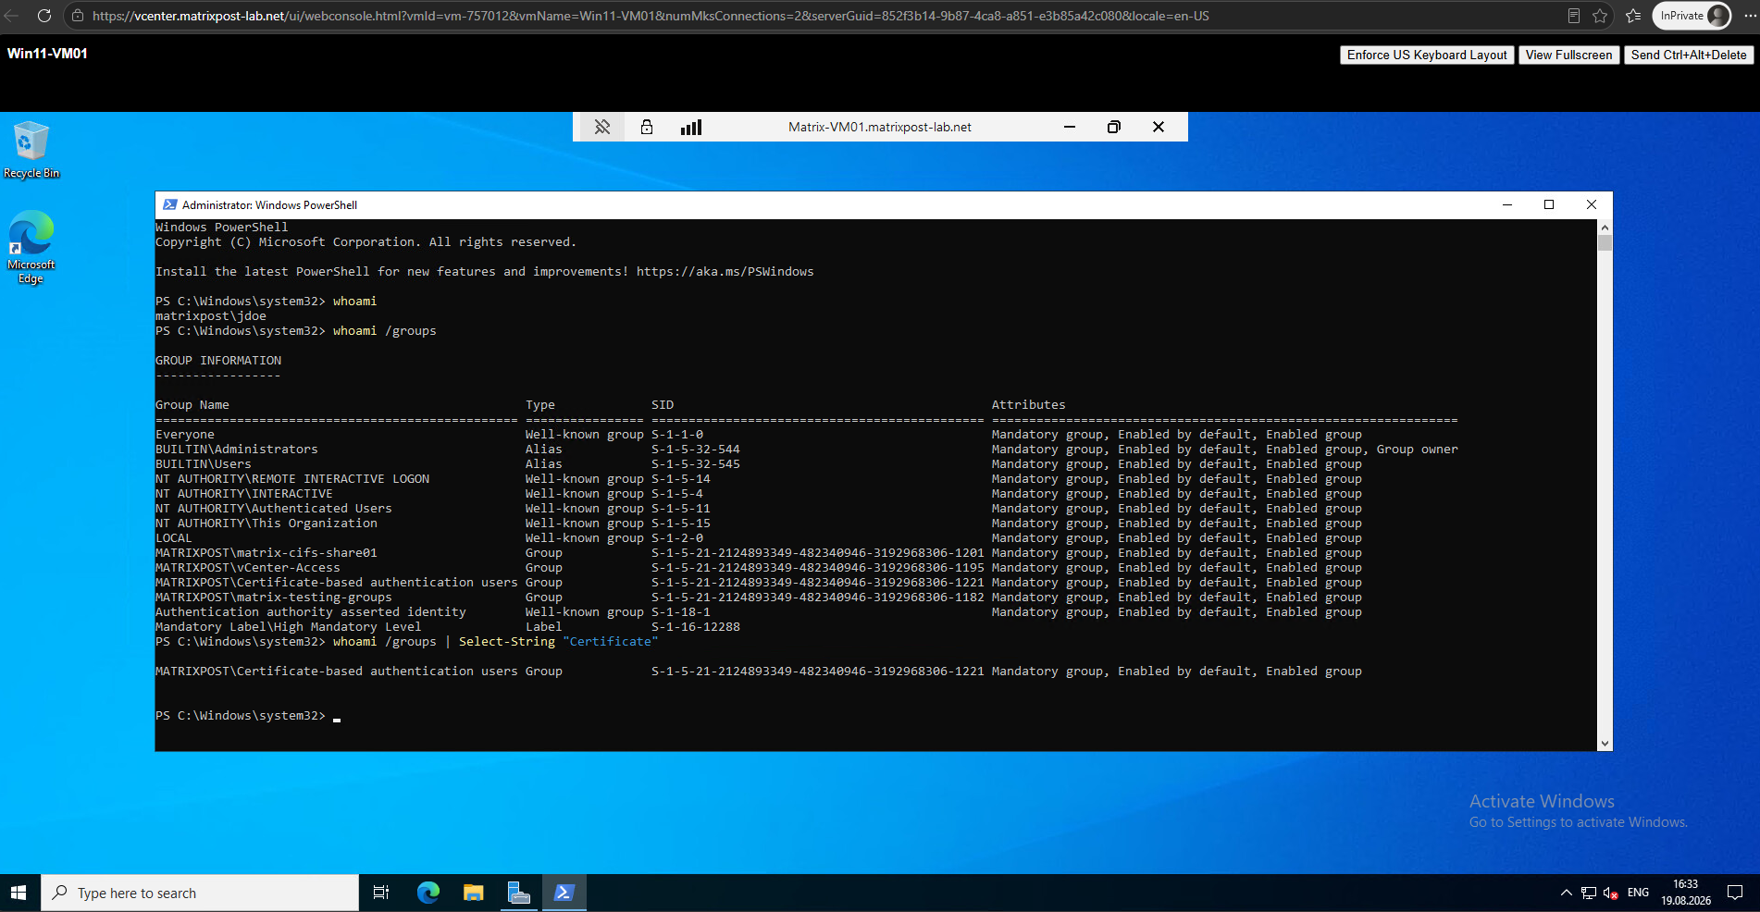Open File Explorer from the taskbar

473,893
